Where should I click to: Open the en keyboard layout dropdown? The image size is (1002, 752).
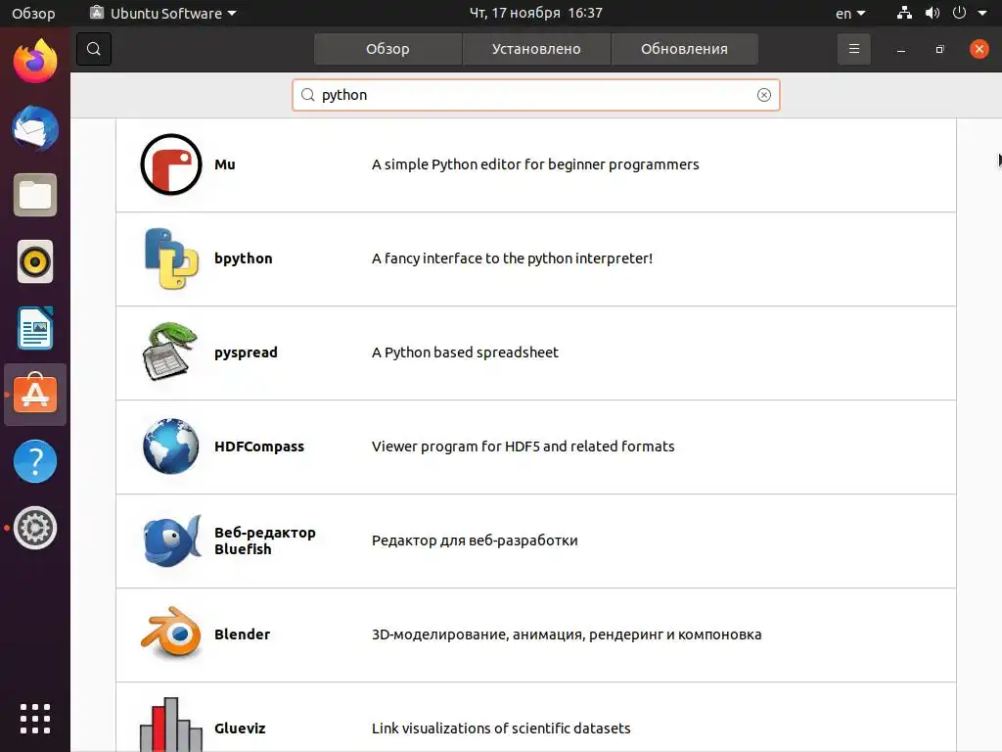click(x=850, y=14)
